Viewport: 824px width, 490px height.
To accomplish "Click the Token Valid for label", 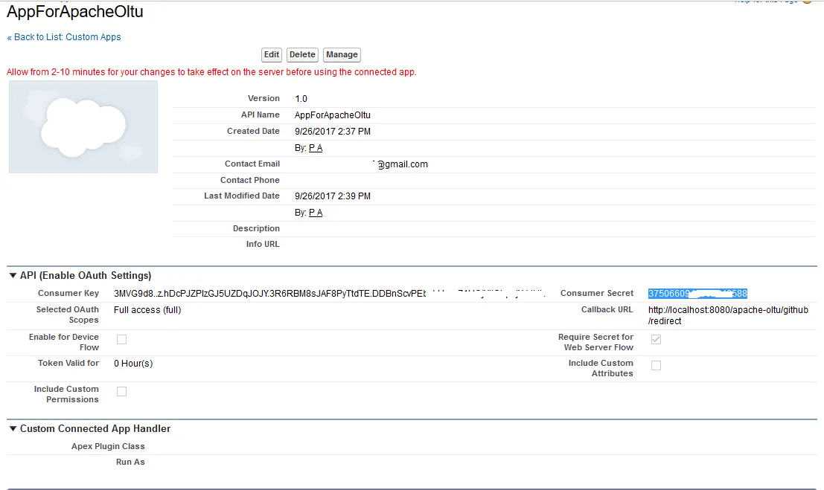I will (x=68, y=363).
